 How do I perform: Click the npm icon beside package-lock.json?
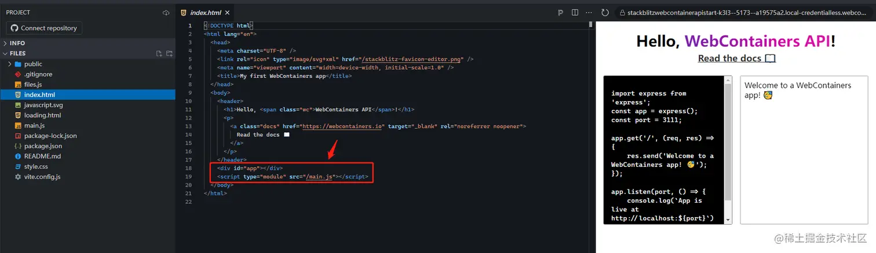pos(18,136)
